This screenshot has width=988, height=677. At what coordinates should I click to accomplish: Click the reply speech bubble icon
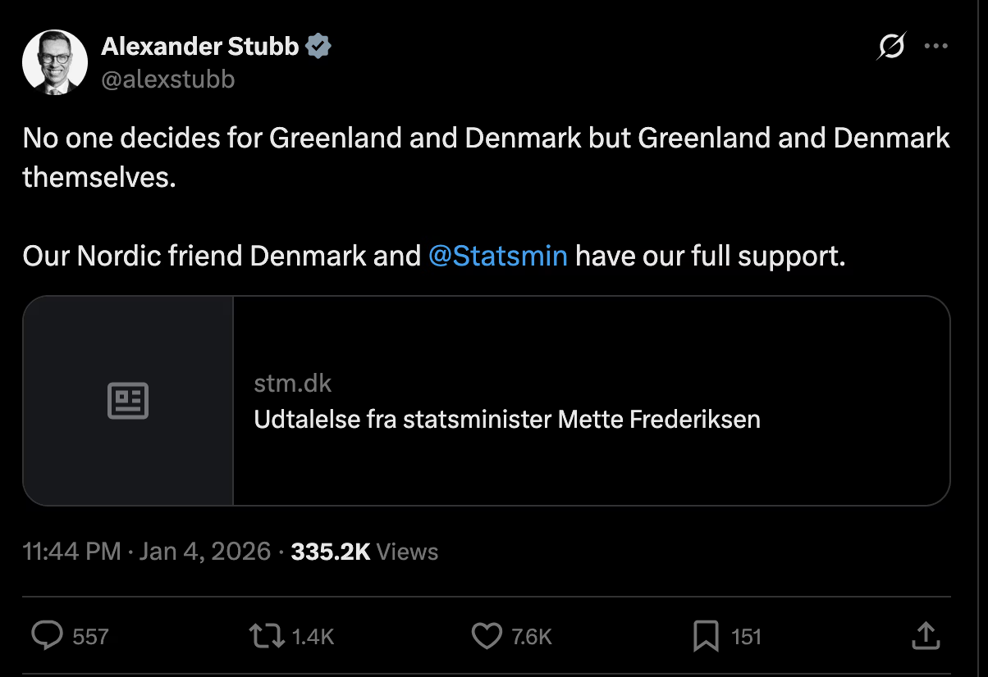pos(47,636)
